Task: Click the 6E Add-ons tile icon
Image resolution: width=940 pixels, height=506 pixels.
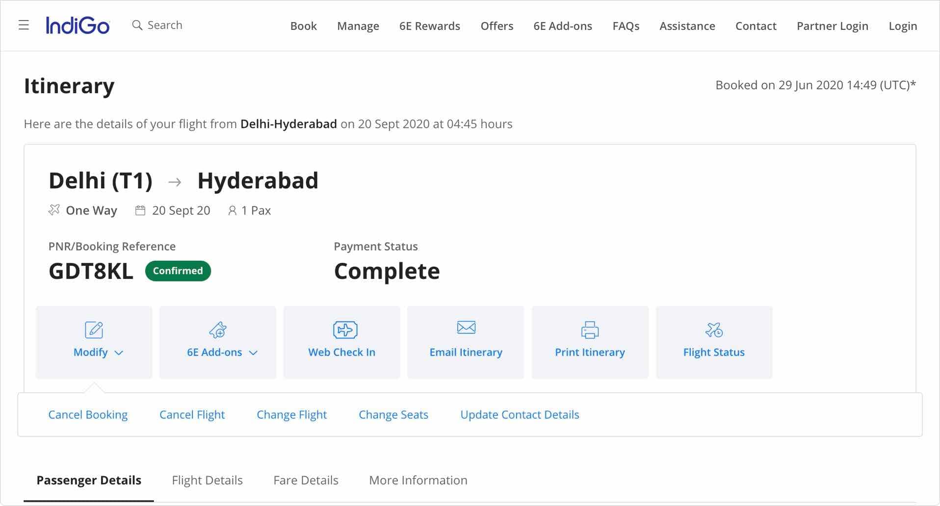Action: coord(218,329)
